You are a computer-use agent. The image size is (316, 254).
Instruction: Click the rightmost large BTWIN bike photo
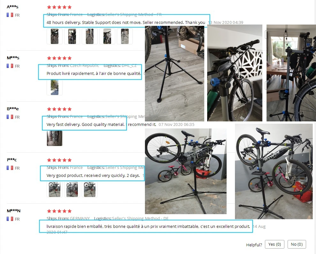click(x=274, y=171)
